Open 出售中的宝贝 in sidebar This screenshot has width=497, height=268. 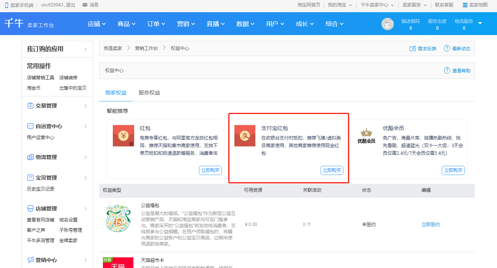(73, 88)
